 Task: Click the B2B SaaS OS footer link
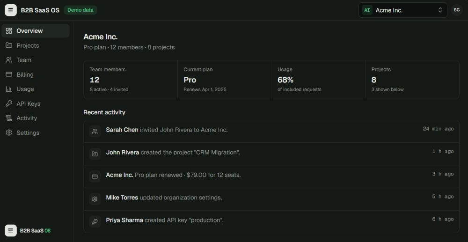[x=28, y=231]
